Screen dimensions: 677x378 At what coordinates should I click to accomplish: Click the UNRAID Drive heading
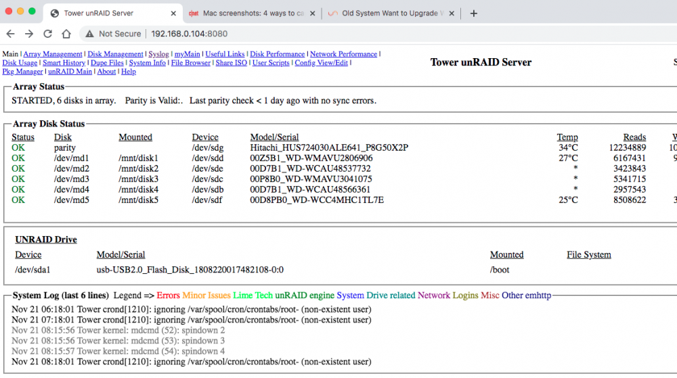(x=46, y=239)
